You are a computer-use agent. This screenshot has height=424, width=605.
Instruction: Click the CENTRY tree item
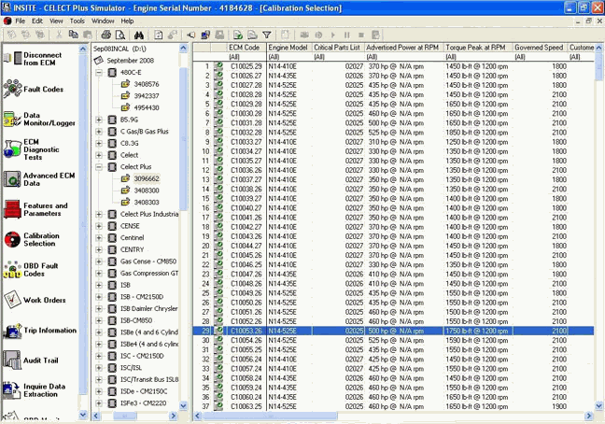click(x=132, y=249)
